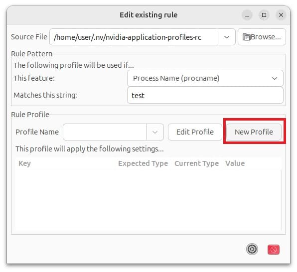The image size is (297, 272).
Task: Click the Edit Profile button
Action: point(195,132)
